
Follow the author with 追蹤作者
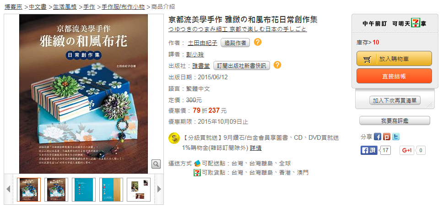click(235, 43)
